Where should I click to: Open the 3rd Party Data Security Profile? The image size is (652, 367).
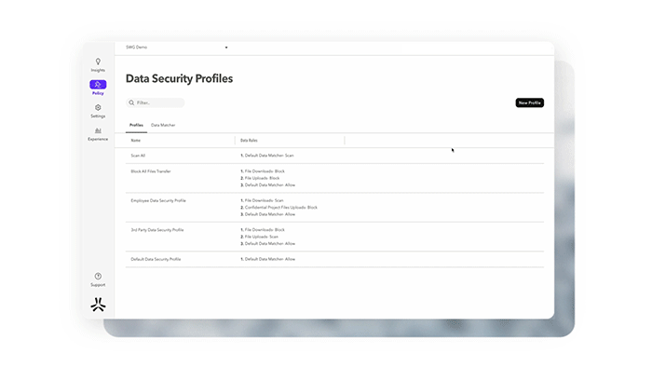pyautogui.click(x=334, y=237)
